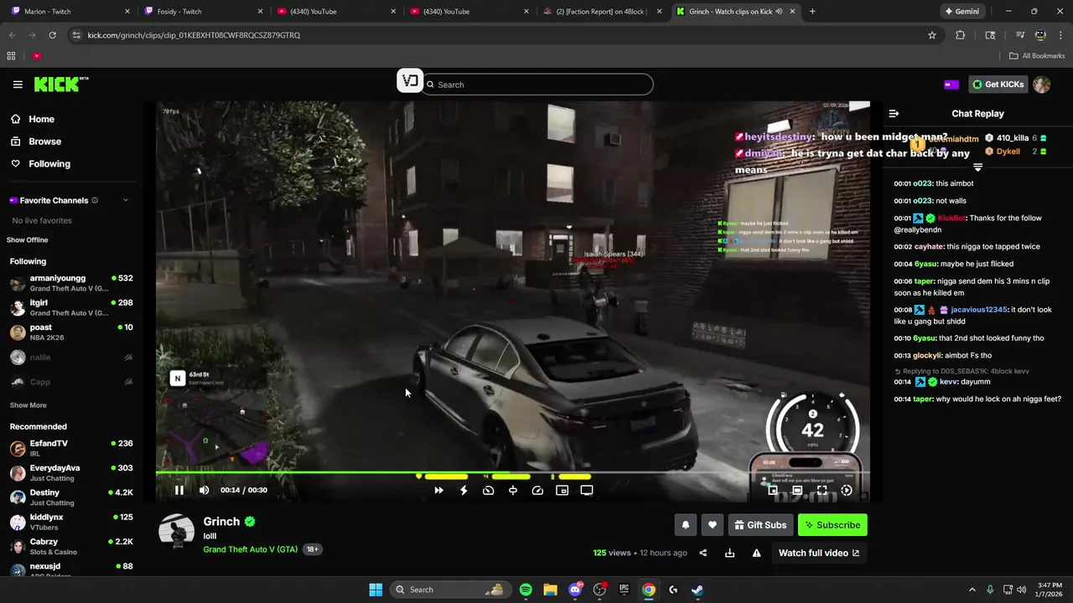Switch to Fosidy - Twitch tab

(202, 12)
